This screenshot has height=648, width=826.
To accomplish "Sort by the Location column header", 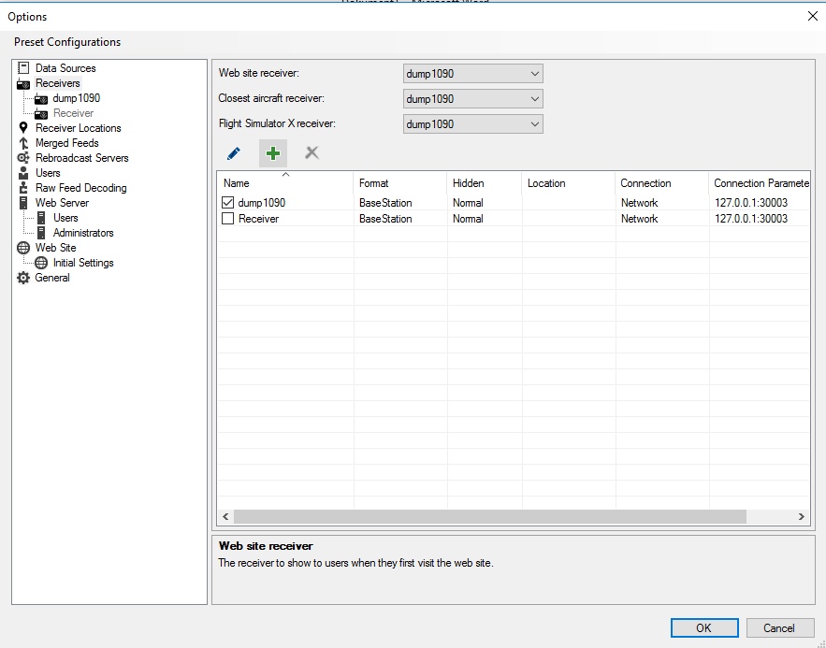I will (569, 183).
